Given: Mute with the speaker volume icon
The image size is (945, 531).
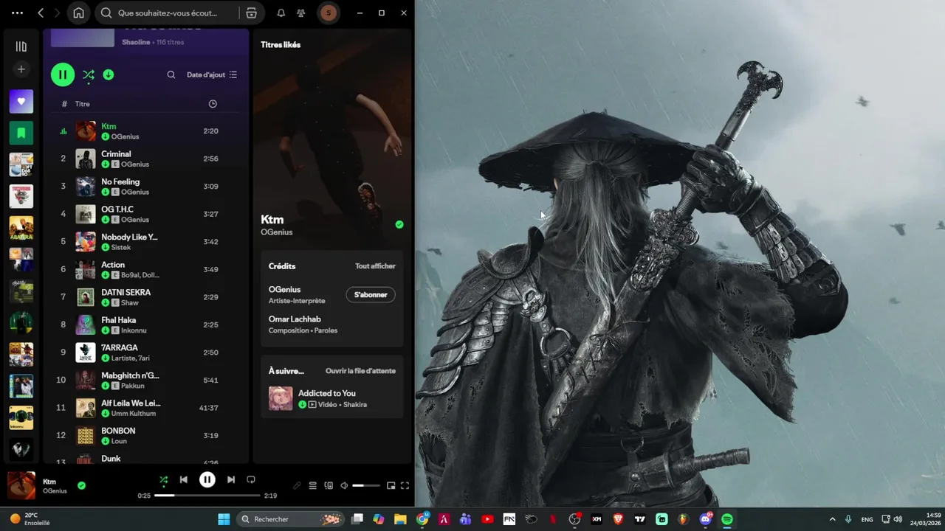Looking at the screenshot, I should 344,486.
